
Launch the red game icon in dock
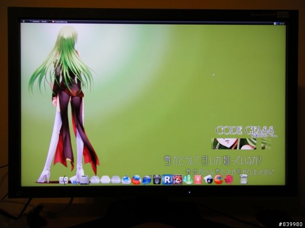pos(178,180)
